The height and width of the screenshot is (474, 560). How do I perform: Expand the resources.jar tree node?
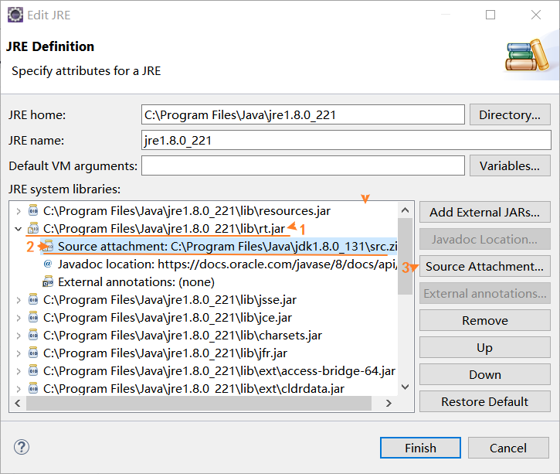click(x=19, y=211)
